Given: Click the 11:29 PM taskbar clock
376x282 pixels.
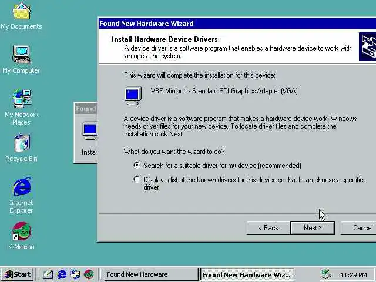Looking at the screenshot, I should click(x=354, y=275).
